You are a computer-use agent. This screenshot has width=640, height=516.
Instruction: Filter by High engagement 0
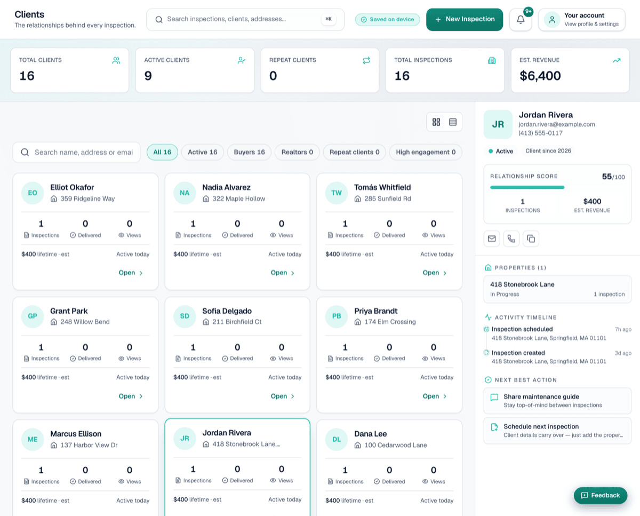tap(426, 152)
